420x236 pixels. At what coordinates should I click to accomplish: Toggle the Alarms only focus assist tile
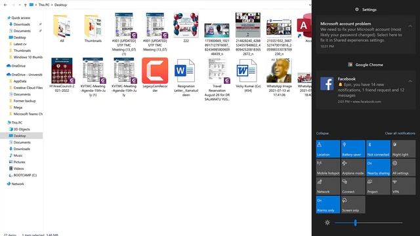point(328,205)
